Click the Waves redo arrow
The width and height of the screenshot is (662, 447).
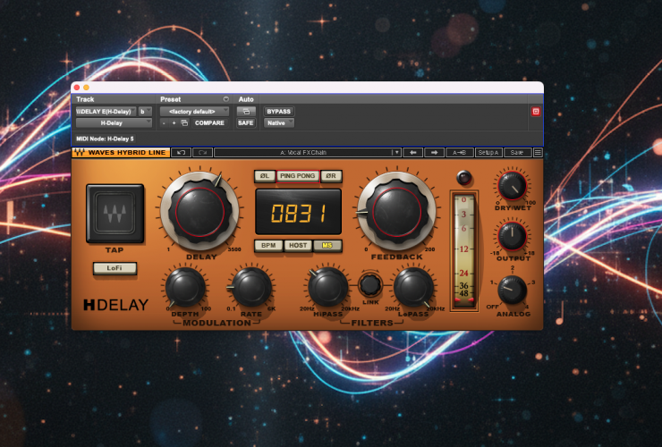click(x=203, y=152)
